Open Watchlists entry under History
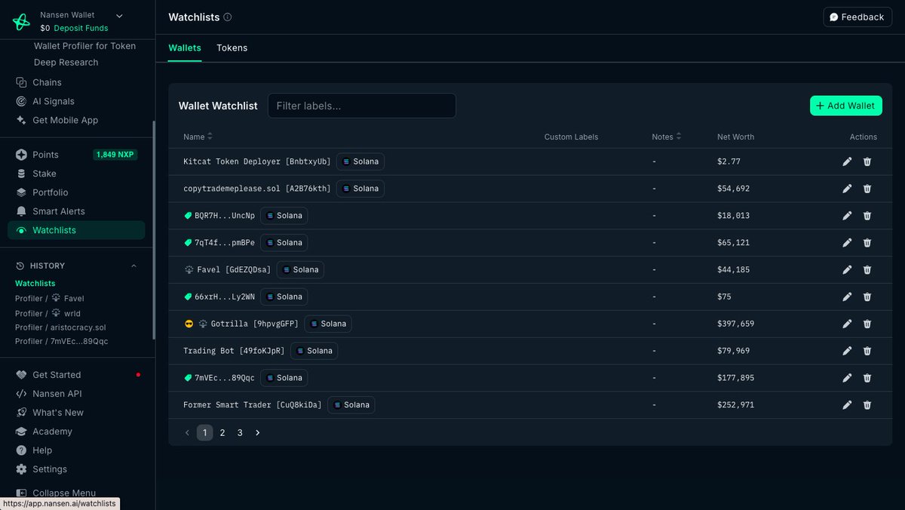This screenshot has height=510, width=905. [x=35, y=284]
